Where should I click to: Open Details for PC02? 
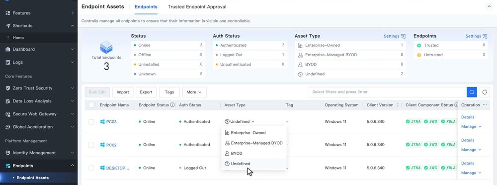coord(468,140)
